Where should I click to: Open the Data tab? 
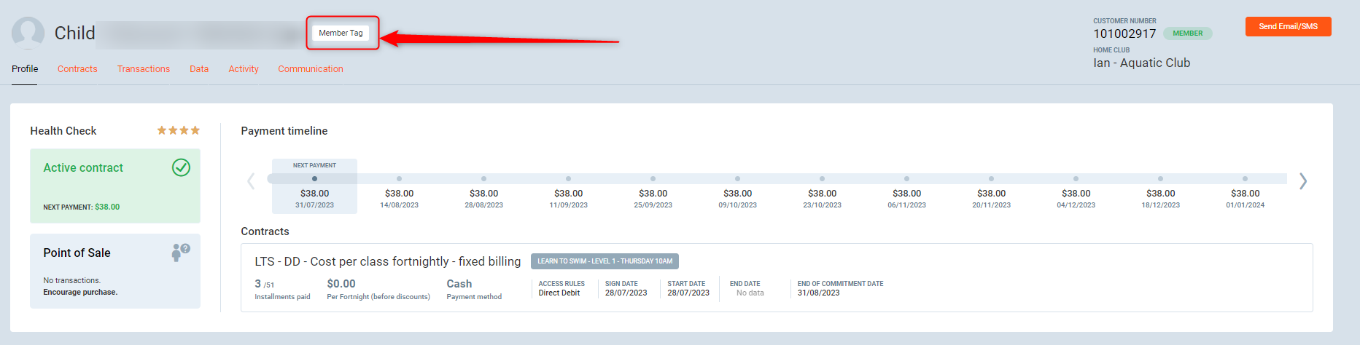pos(199,69)
